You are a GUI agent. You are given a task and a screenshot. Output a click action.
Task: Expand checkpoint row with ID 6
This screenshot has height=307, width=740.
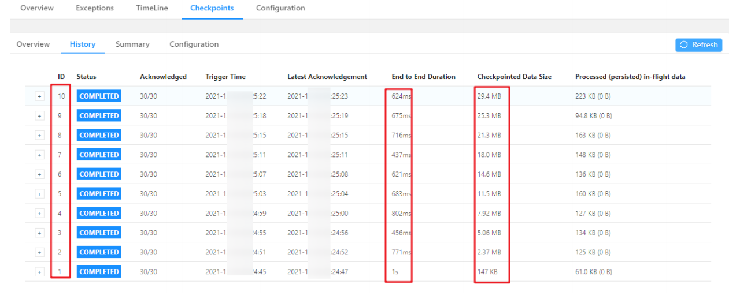39,174
